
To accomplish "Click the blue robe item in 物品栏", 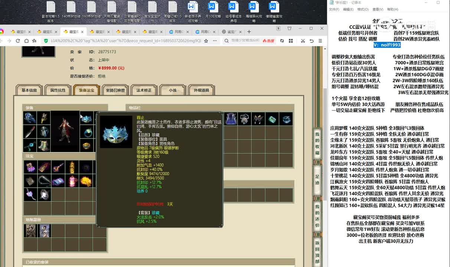I will coord(231,119).
